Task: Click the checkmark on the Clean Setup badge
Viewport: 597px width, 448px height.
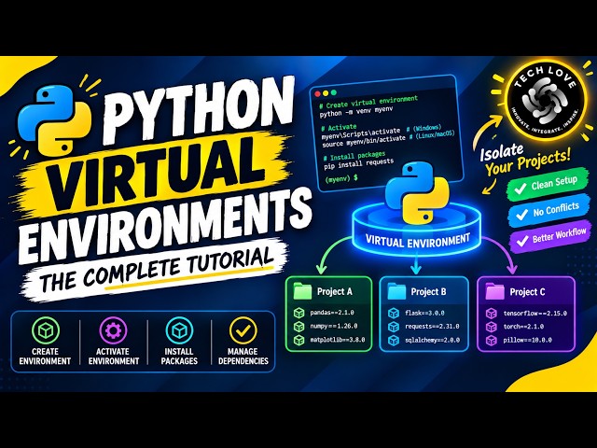Action: [x=521, y=188]
